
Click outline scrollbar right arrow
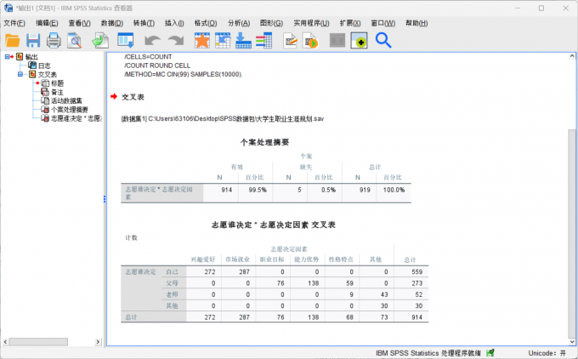(98, 342)
